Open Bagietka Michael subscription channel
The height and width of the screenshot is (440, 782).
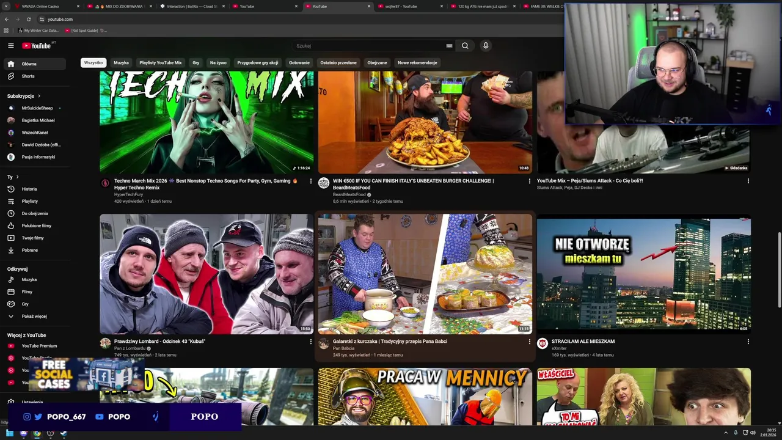point(35,120)
